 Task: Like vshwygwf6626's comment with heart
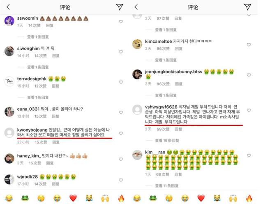pos(249,110)
